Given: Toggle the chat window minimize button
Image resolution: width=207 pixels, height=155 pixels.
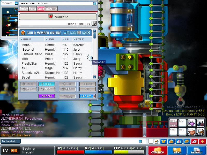Looking at the screenshot, I should coord(140,141).
